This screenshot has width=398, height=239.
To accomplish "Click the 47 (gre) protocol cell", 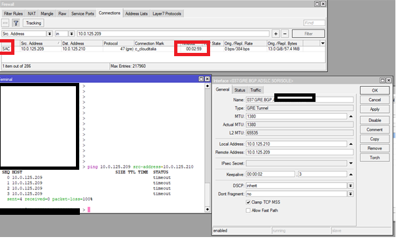I will [126, 49].
